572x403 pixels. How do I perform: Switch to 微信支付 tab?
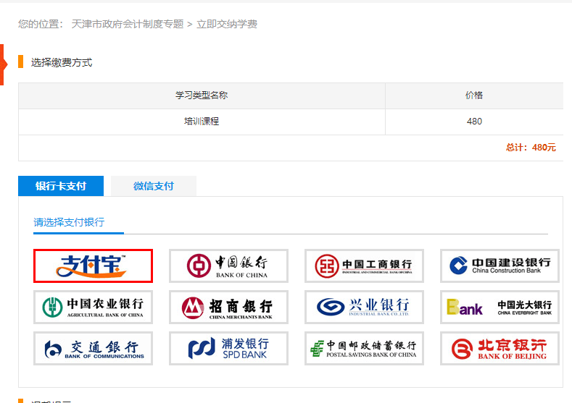154,186
